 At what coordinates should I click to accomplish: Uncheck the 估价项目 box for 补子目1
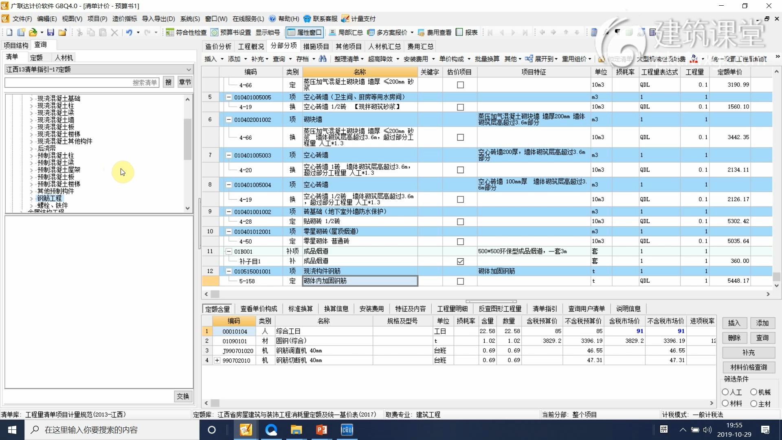pos(460,262)
